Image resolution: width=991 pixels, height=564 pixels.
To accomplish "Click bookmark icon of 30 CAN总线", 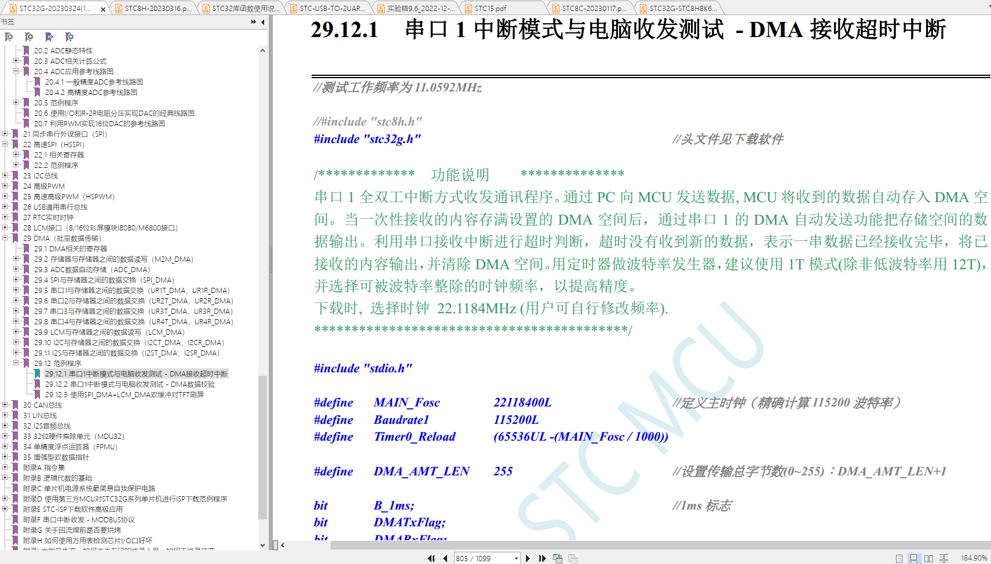I will tap(16, 405).
